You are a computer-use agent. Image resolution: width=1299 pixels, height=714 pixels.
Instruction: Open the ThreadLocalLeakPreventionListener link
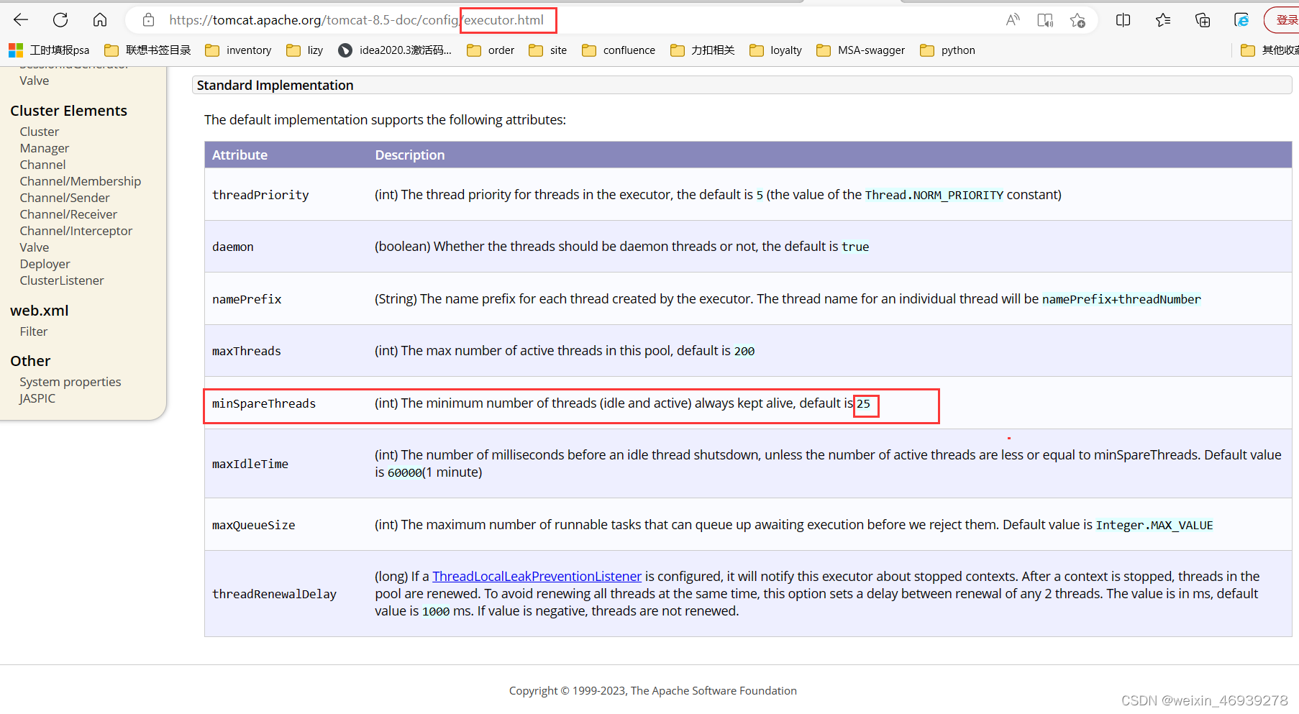537,575
